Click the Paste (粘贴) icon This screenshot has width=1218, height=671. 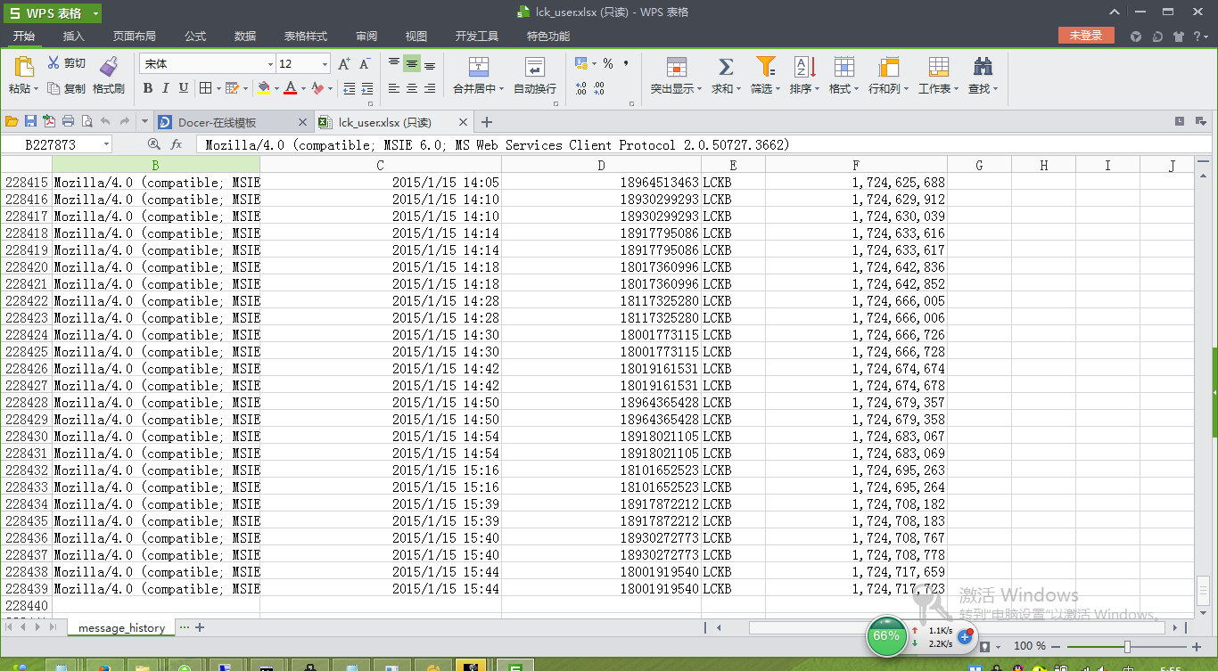point(23,67)
